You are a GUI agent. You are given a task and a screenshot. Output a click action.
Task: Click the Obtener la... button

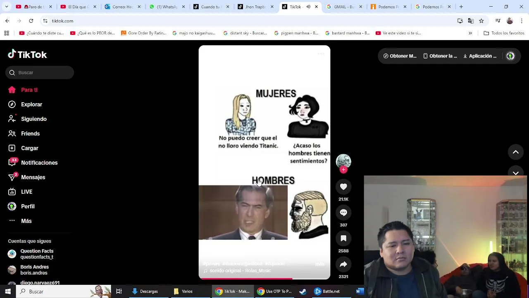[440, 56]
